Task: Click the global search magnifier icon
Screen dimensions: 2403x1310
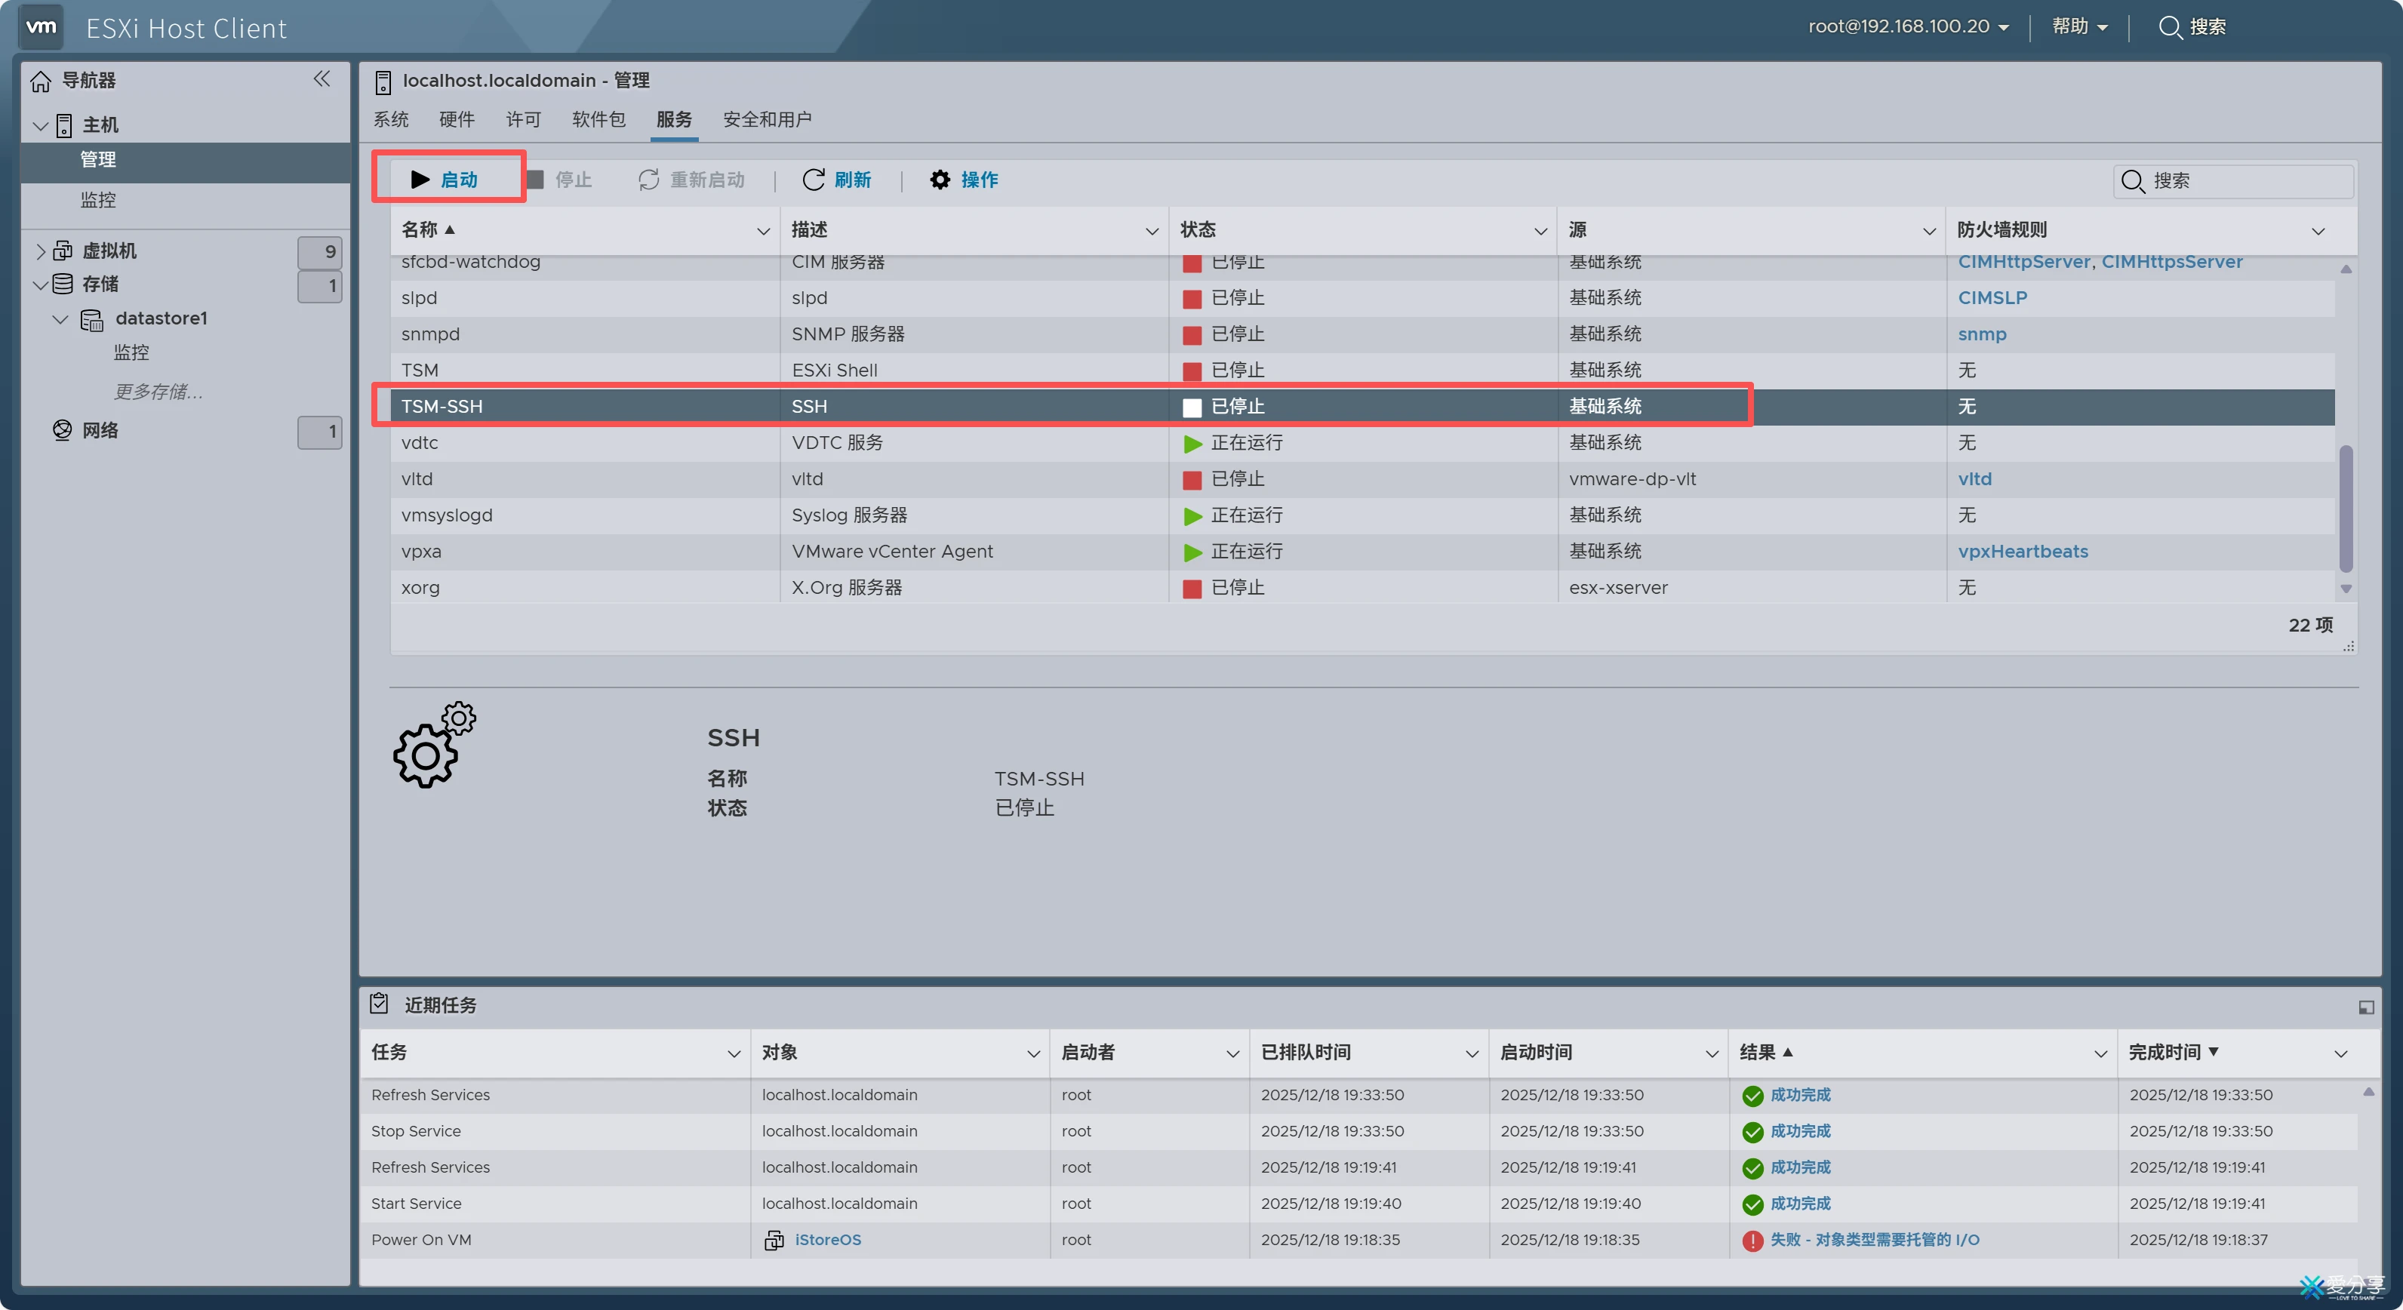Action: click(2170, 27)
